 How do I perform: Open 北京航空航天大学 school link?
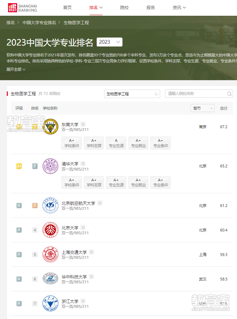(78, 203)
